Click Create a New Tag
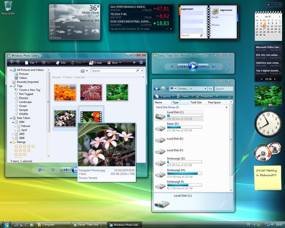This screenshot has width=285, height=228. [x=27, y=90]
